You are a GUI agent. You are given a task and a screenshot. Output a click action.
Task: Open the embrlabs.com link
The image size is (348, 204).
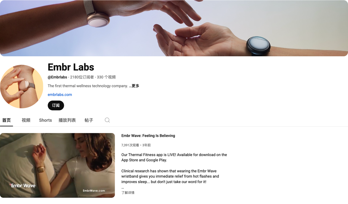pyautogui.click(x=60, y=95)
